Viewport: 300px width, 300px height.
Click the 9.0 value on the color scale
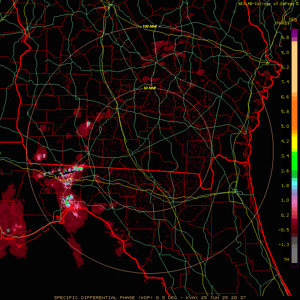point(285,52)
